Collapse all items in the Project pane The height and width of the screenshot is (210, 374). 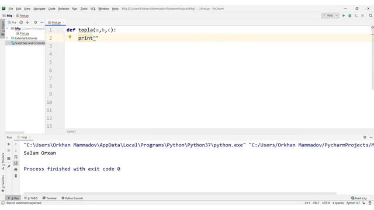click(27, 22)
